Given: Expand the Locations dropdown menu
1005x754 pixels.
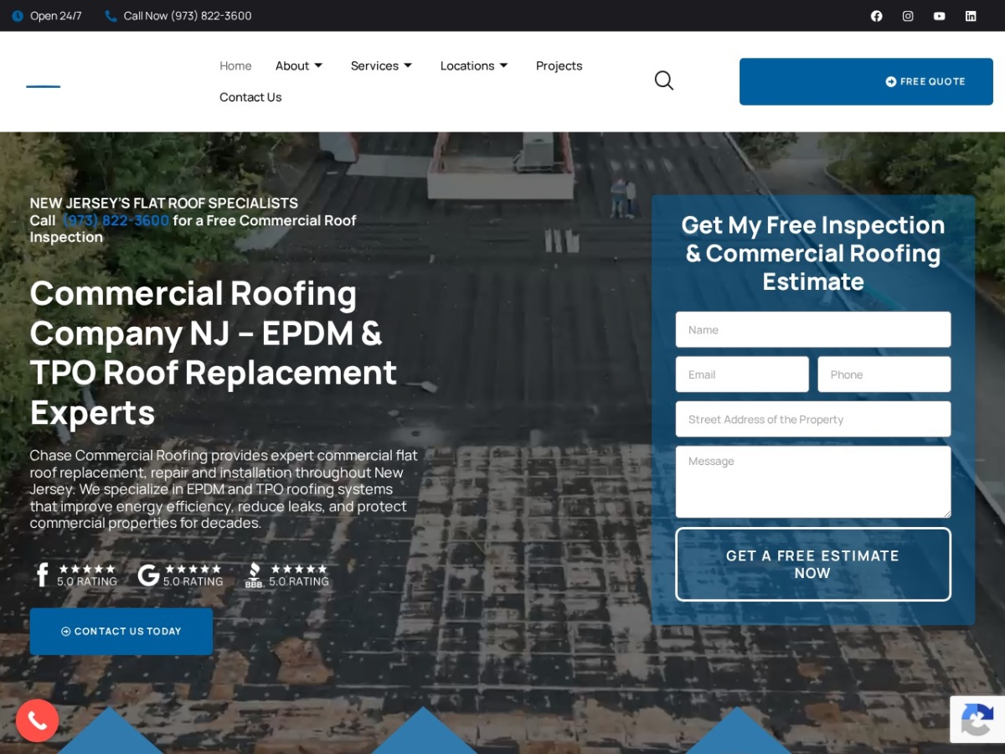Looking at the screenshot, I should [474, 65].
